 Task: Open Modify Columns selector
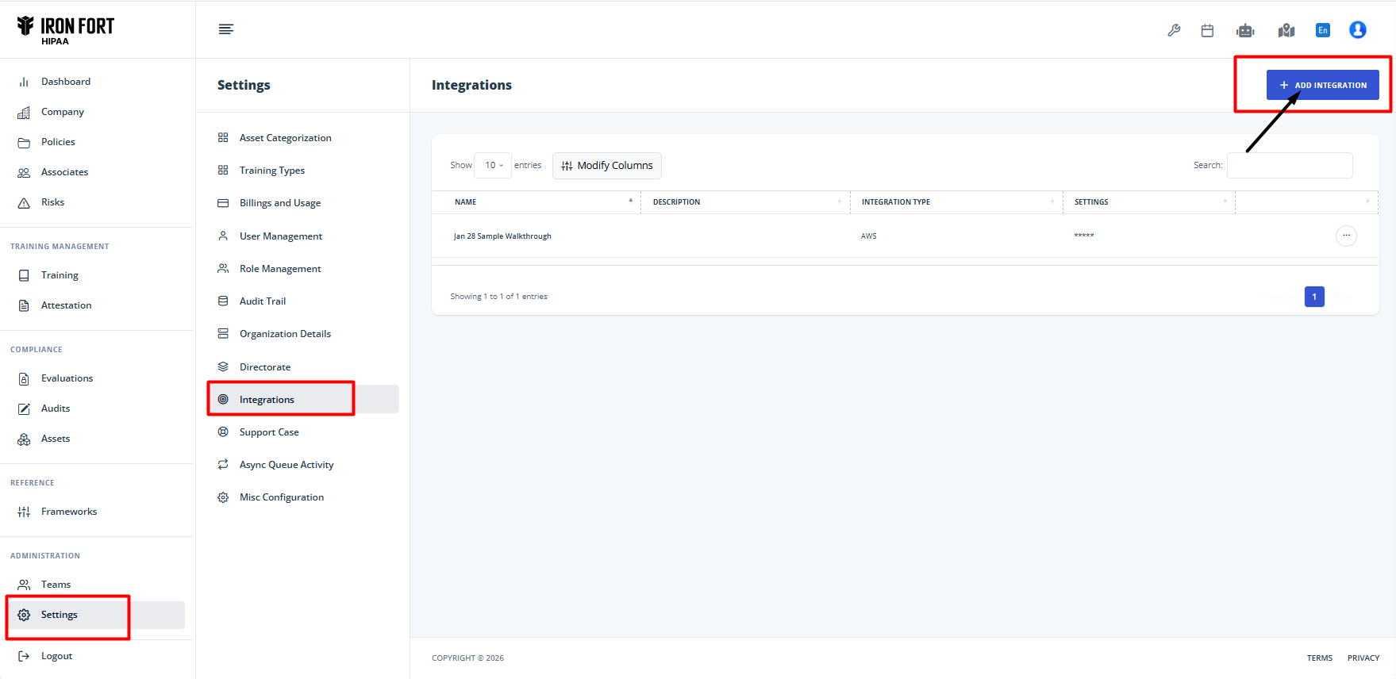point(607,165)
